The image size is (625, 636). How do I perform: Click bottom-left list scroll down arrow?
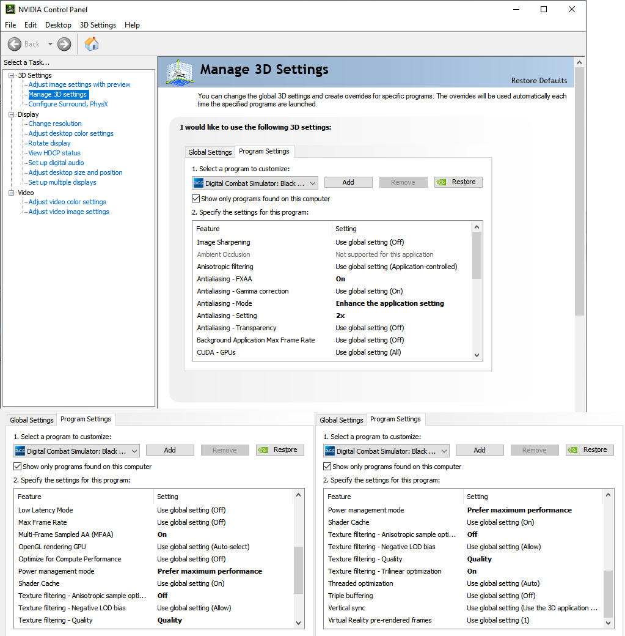[299, 623]
